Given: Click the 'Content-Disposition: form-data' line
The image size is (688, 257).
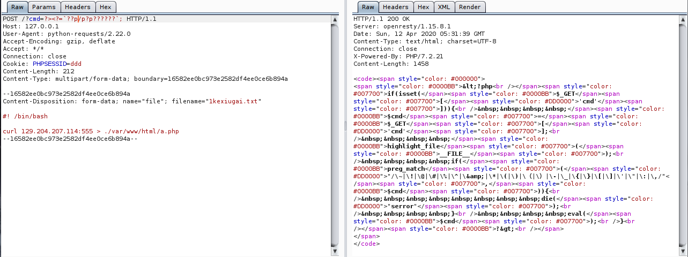Looking at the screenshot, I should (x=132, y=101).
